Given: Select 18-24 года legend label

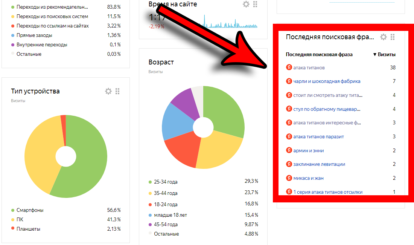Looking at the screenshot, I should tap(166, 205).
